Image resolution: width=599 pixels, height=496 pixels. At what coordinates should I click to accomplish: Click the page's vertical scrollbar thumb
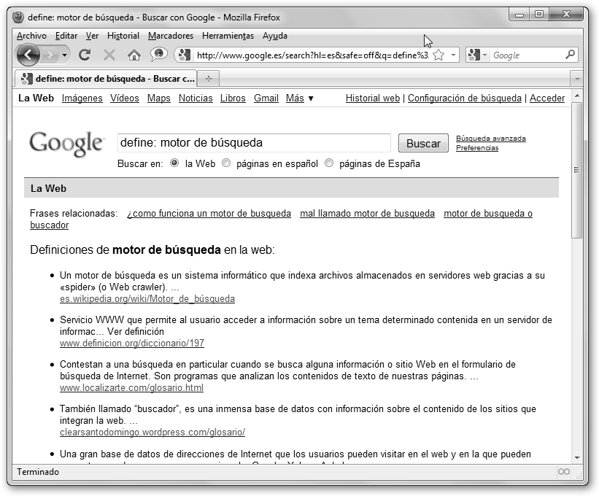point(577,169)
